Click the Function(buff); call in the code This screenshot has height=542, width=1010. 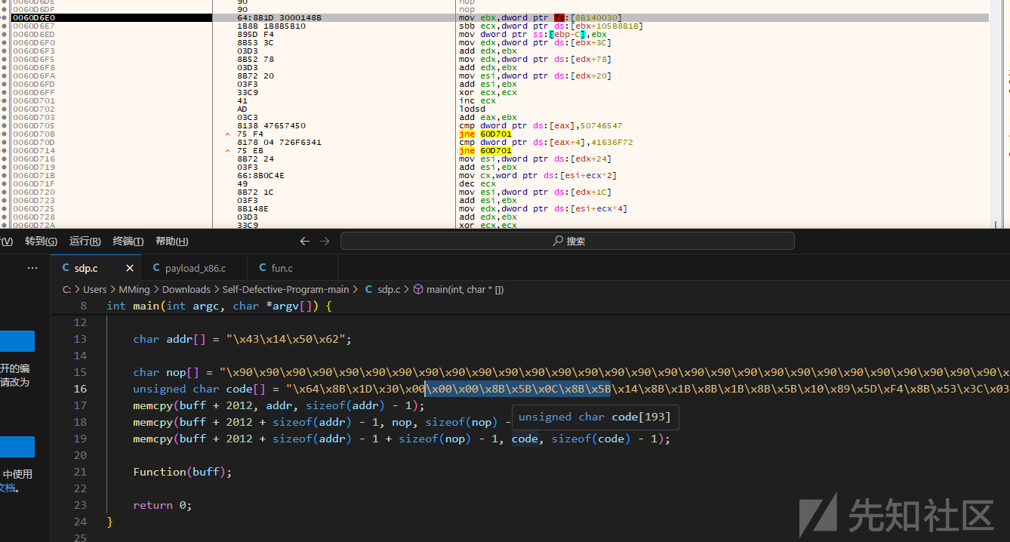tap(183, 472)
